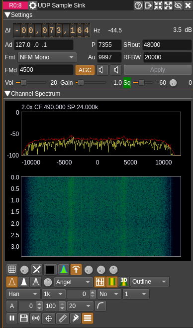Toggle the inverted waterfall button
Screen dimensions: 193x328
click(100, 282)
